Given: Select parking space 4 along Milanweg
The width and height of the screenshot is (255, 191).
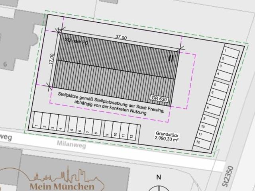Looking at the screenshot, I should [x=62, y=123].
